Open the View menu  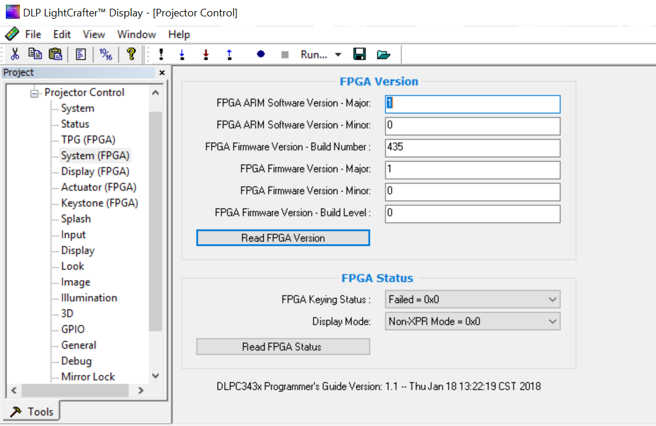coord(94,35)
